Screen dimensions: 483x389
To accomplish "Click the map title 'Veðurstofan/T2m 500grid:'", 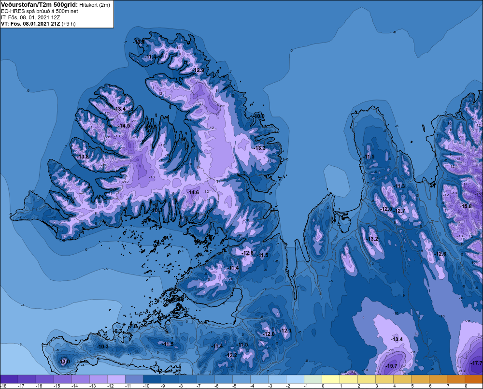I will point(40,5).
